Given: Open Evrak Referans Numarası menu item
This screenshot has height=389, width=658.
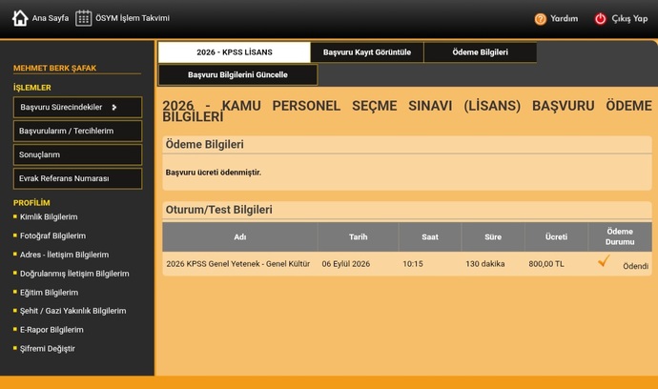Looking at the screenshot, I should [x=77, y=178].
